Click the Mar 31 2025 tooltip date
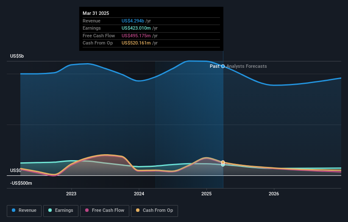This screenshot has height=222, width=348. coord(96,13)
